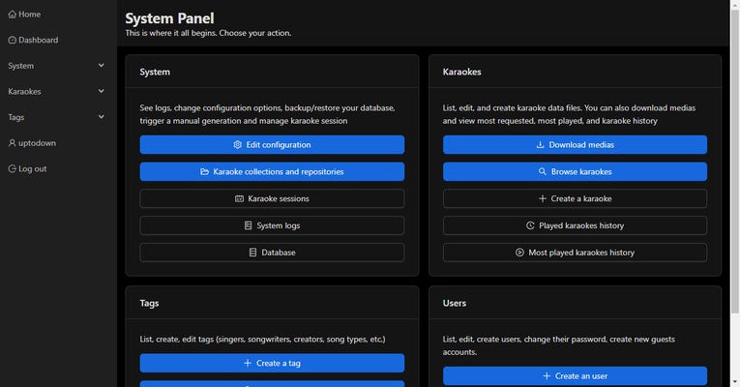Click the folder icon on Karaoke collections button
The height and width of the screenshot is (387, 740).
(x=205, y=172)
